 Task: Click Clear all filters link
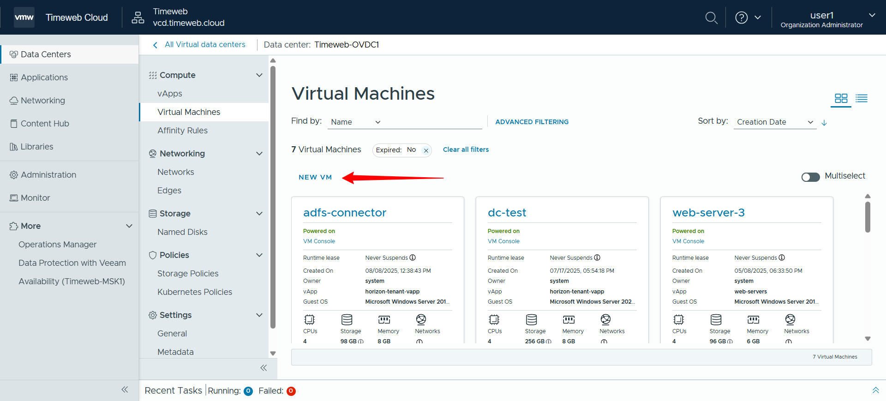coord(466,150)
